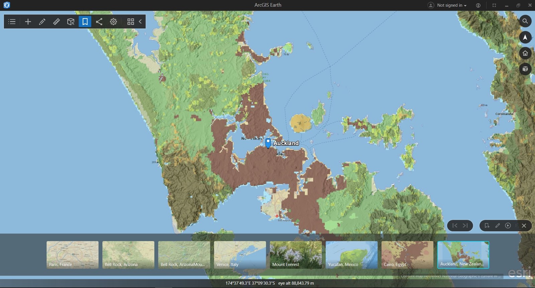Click the blue Auckland map pin

[268, 143]
